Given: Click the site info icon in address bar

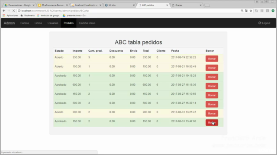Looking at the screenshot, I should 19,11.
